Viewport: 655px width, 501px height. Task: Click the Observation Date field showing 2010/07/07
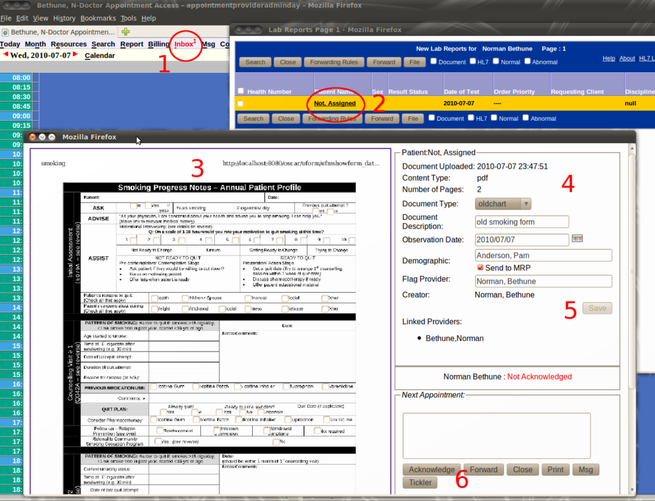click(x=522, y=240)
